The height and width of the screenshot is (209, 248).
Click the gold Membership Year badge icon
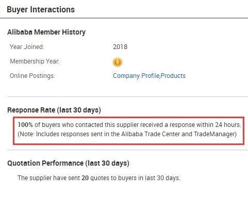point(118,62)
